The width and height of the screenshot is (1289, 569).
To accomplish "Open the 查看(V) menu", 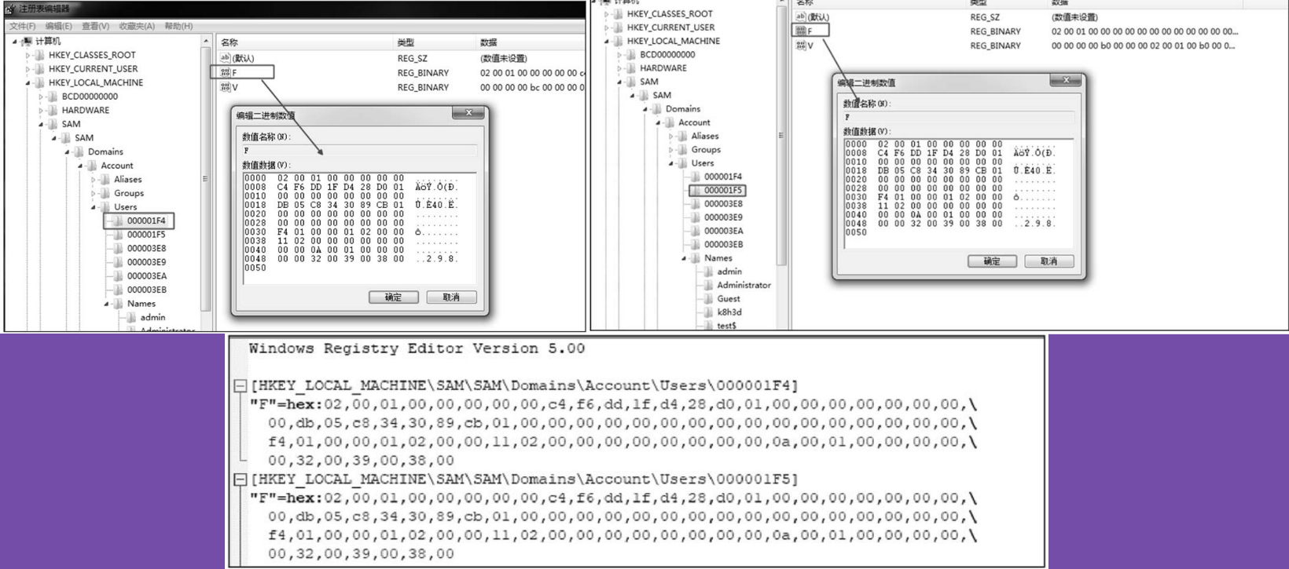I will pyautogui.click(x=95, y=26).
